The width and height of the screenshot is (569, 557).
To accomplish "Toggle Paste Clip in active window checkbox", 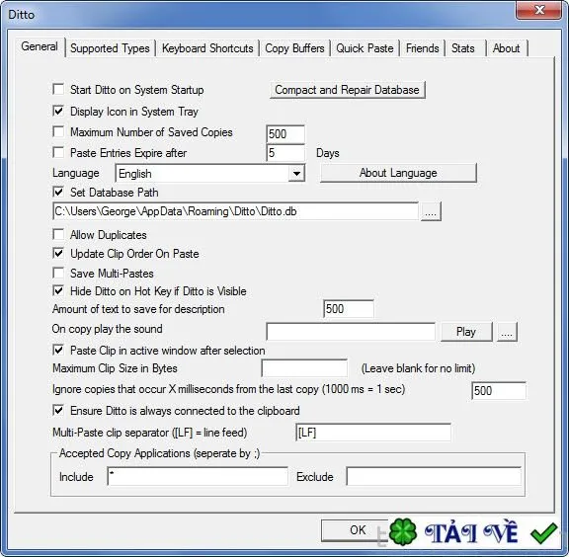I will (x=58, y=350).
